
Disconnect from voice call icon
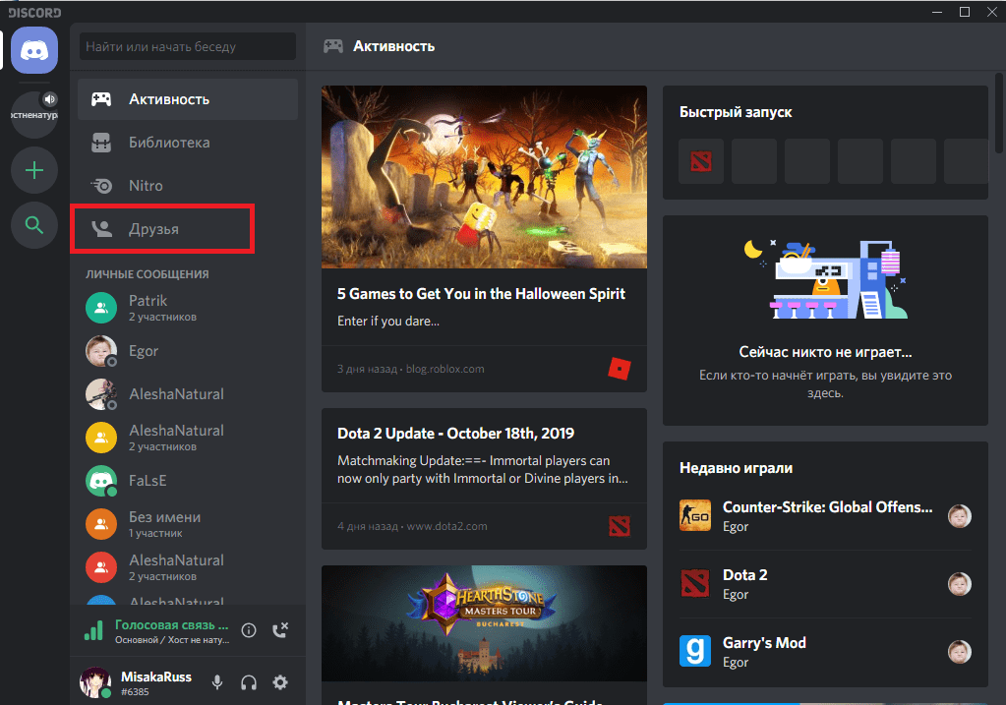[x=280, y=630]
